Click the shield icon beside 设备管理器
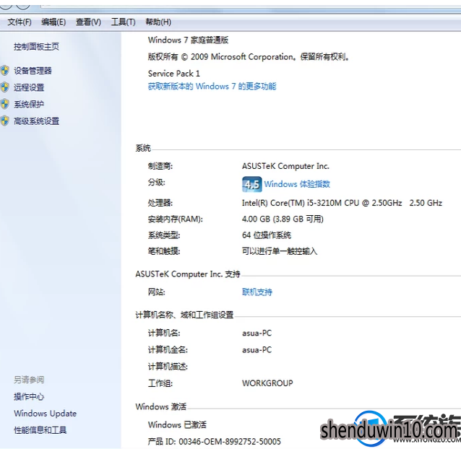 click(5, 71)
